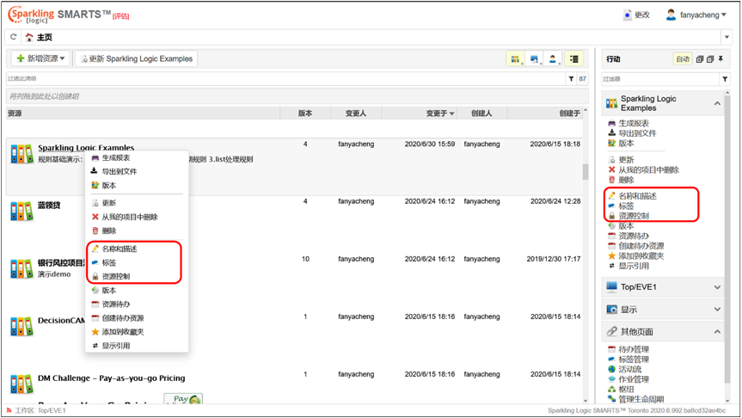
Task: Open 标签管理 link under 其他页面
Action: 634,360
